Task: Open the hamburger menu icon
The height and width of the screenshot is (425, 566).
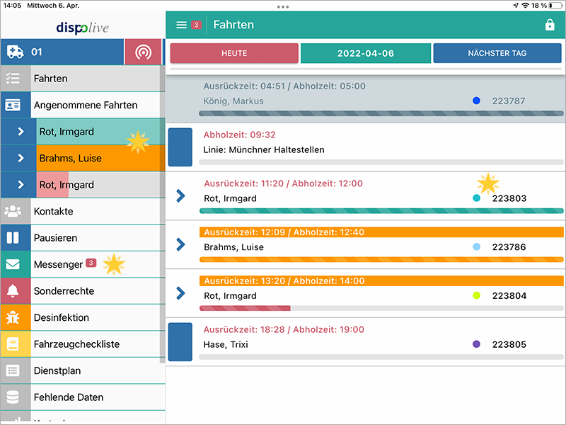Action: click(182, 25)
